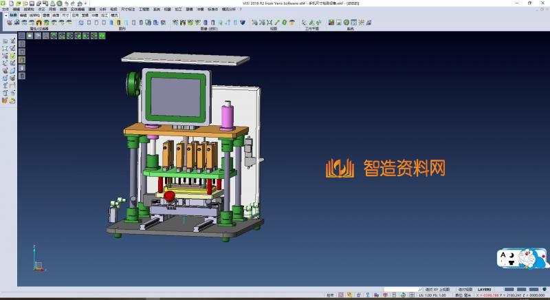Click the 绝对视图 status bar button
The height and width of the screenshot is (300, 550).
coord(465,290)
